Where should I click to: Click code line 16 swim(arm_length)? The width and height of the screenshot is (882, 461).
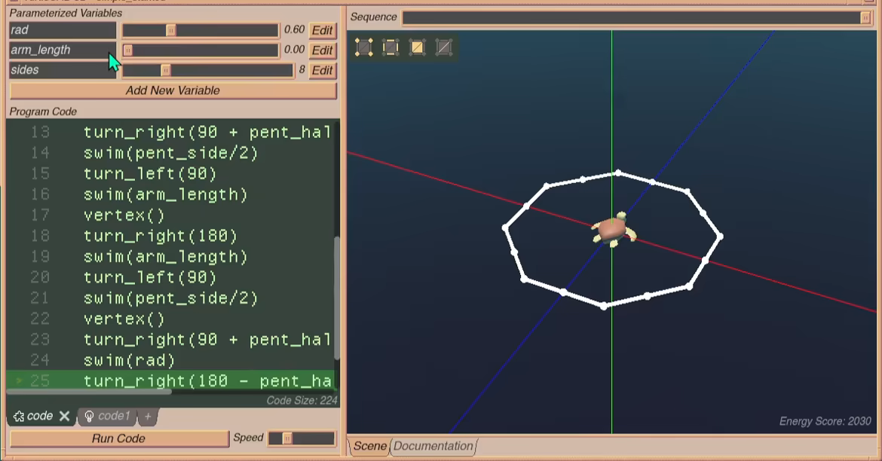165,194
